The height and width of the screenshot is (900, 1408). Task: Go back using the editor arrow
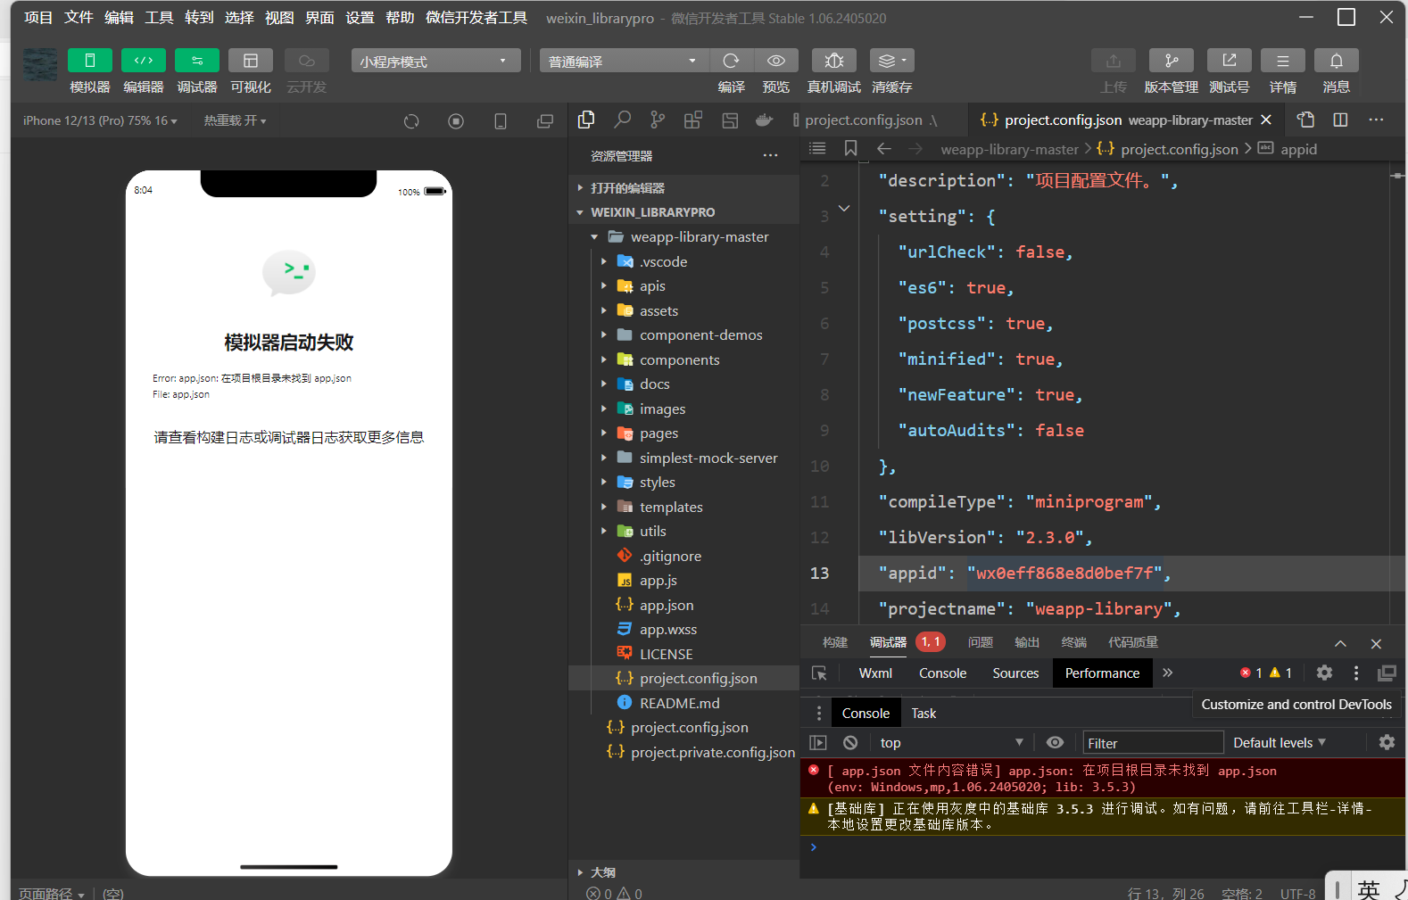click(883, 148)
